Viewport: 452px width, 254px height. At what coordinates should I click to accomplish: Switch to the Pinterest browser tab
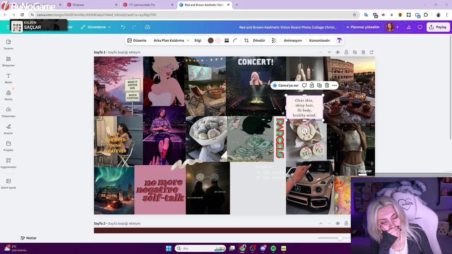[x=92, y=5]
